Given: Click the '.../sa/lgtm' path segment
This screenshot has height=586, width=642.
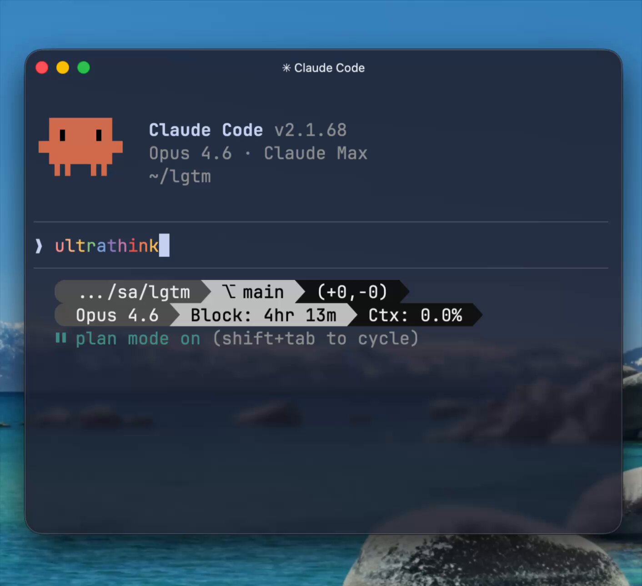Looking at the screenshot, I should point(134,292).
